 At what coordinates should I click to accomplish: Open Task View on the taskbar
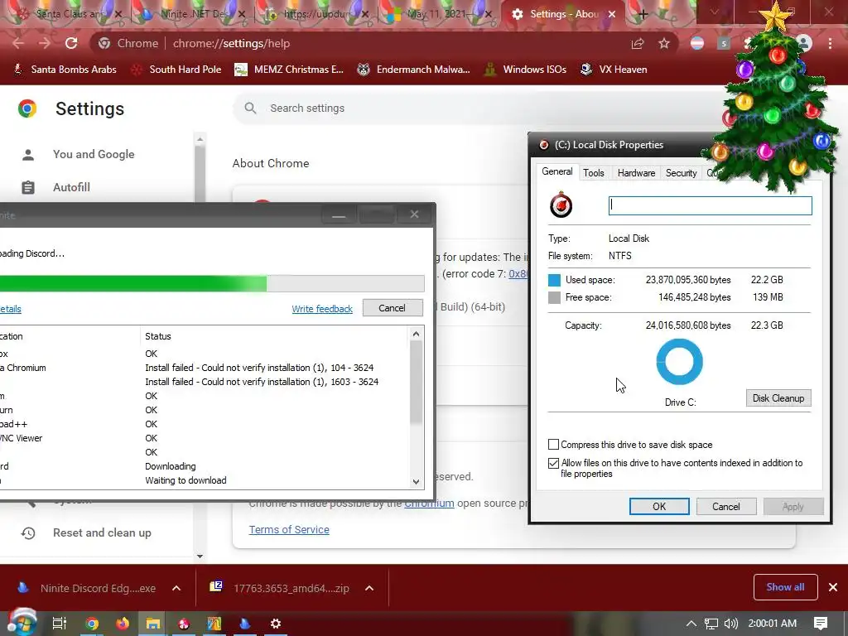60,624
